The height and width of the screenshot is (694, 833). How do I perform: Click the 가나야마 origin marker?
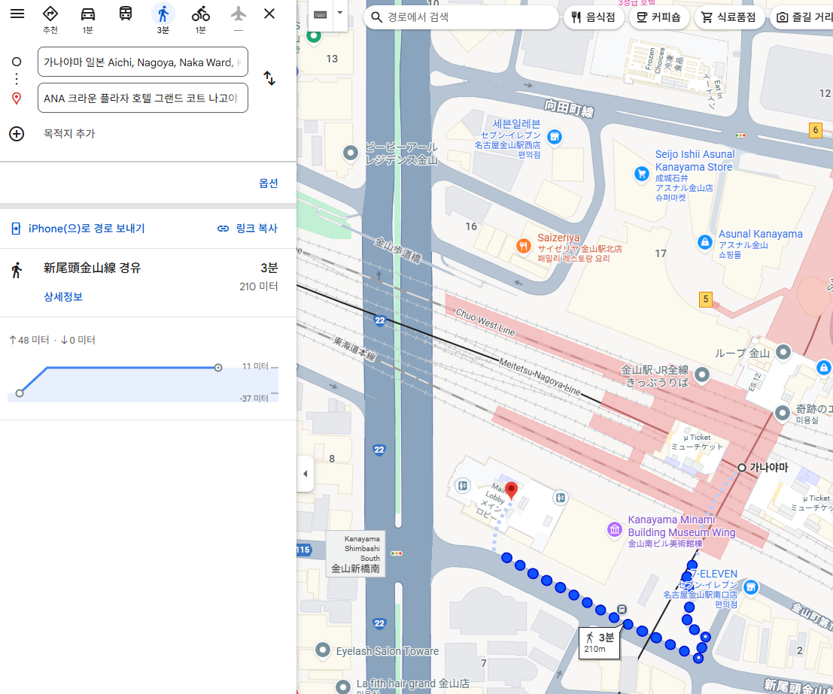742,467
